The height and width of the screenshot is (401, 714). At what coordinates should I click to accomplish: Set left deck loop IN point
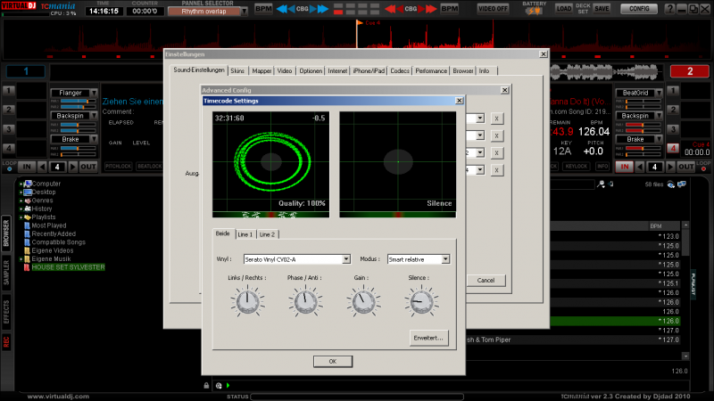(x=27, y=167)
